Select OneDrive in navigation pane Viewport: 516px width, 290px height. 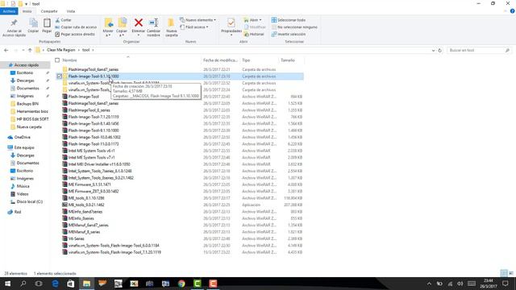tap(22, 137)
